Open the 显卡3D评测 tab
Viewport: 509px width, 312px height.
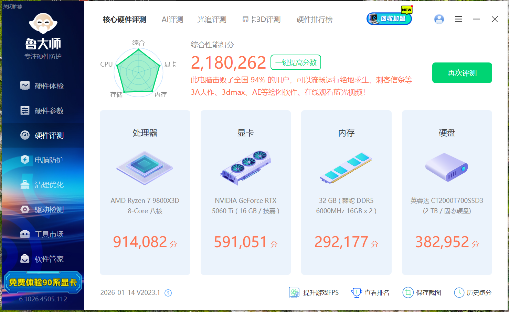point(261,20)
